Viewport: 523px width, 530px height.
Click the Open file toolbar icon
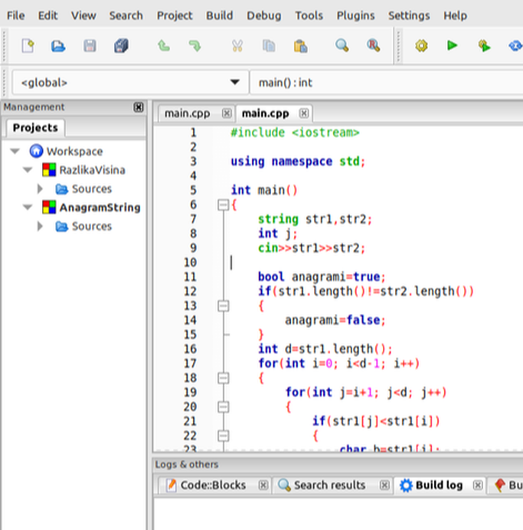(58, 46)
